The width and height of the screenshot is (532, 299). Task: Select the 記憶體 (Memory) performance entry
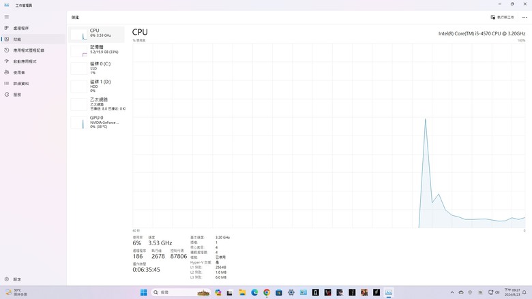click(x=96, y=50)
